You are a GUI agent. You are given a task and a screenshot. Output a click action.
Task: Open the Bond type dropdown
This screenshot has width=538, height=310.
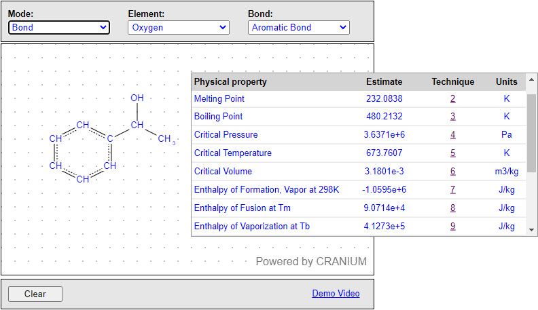(298, 27)
